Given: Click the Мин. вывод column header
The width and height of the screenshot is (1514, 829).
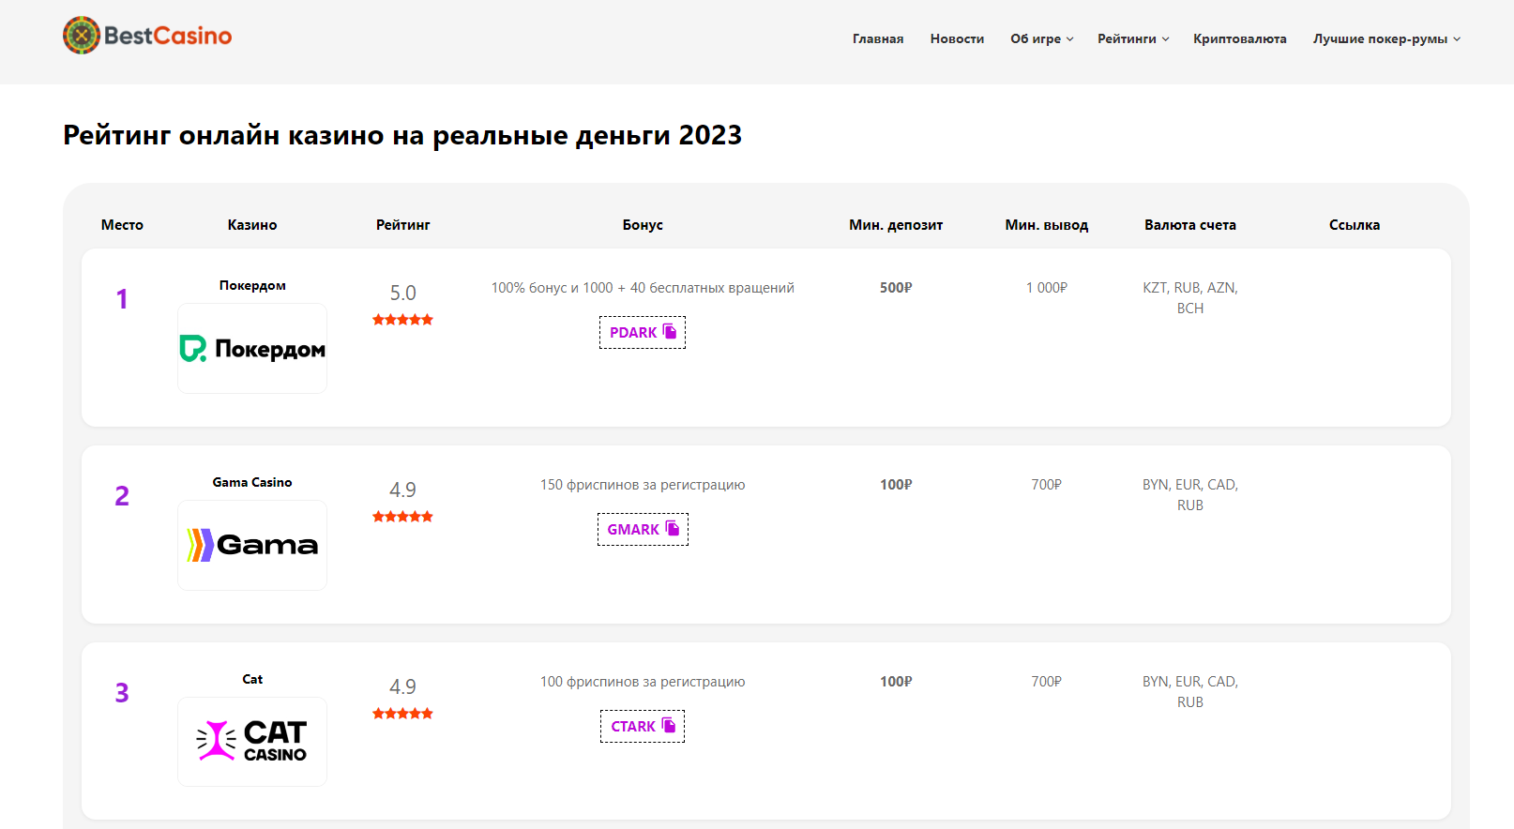Looking at the screenshot, I should [1047, 225].
